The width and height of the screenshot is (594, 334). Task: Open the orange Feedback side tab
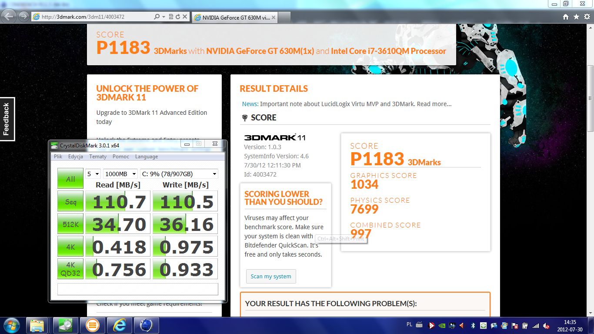pos(7,119)
